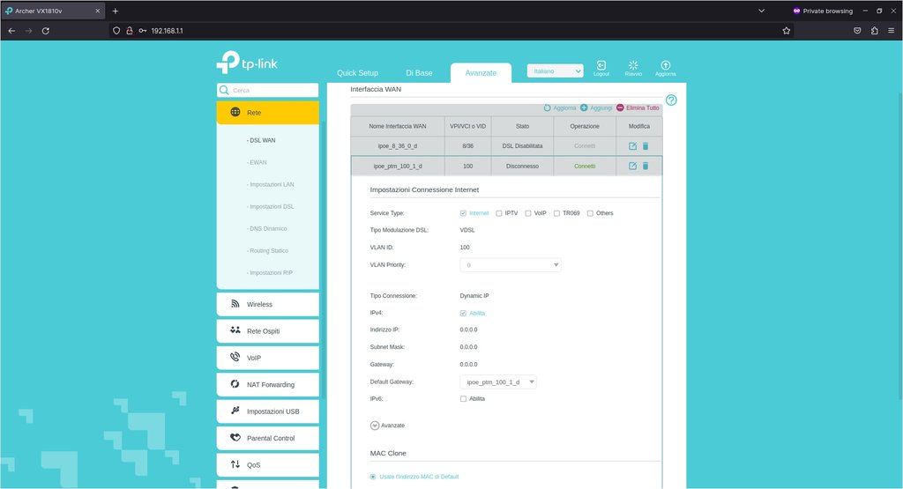This screenshot has height=489, width=903.
Task: Delete the ipoe_8_36_0_d interface
Action: pos(646,146)
